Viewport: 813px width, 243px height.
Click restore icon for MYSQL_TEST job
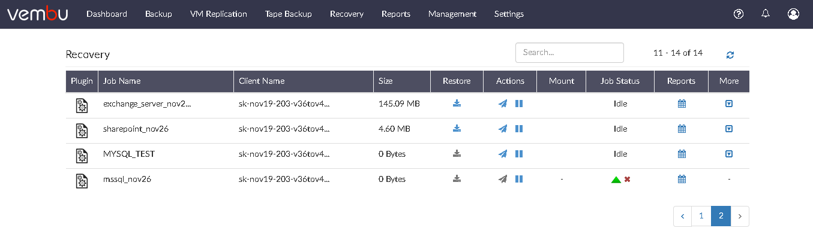pos(457,154)
